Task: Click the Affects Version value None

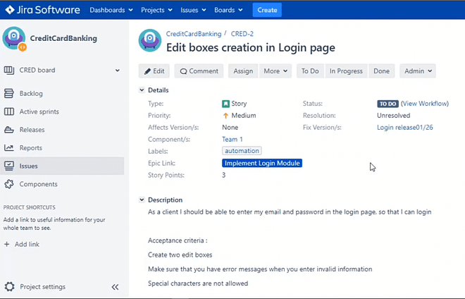Action: (230, 128)
